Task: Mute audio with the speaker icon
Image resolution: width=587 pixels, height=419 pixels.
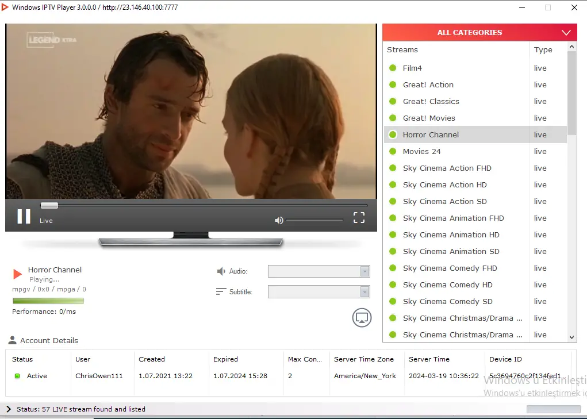Action: point(279,220)
